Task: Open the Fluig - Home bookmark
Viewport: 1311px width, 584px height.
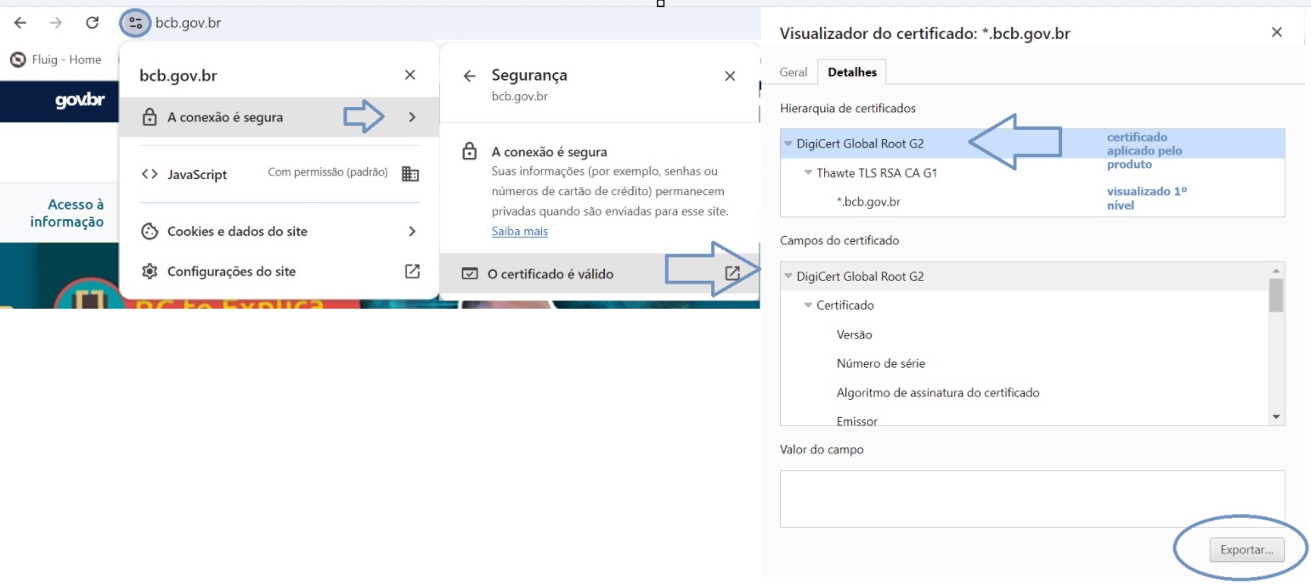Action: (55, 59)
